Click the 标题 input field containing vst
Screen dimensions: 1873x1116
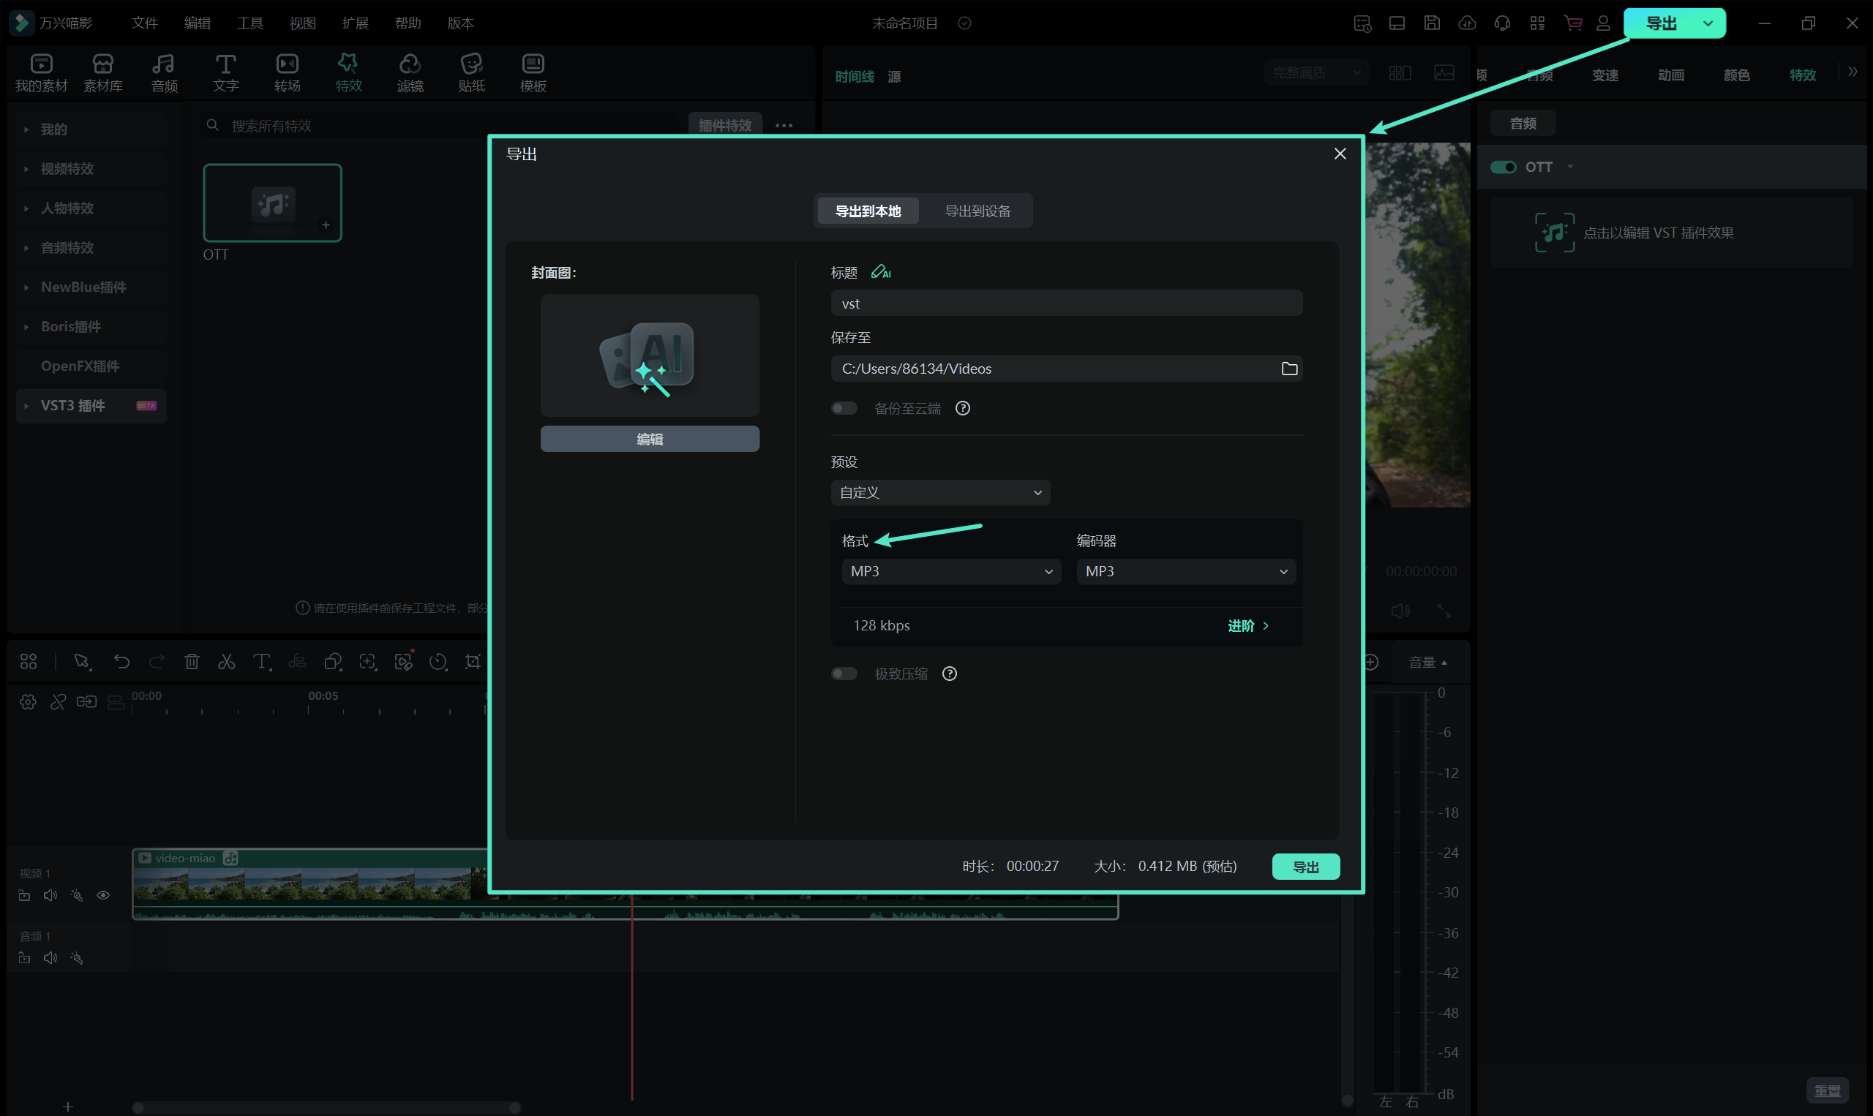click(x=1066, y=303)
